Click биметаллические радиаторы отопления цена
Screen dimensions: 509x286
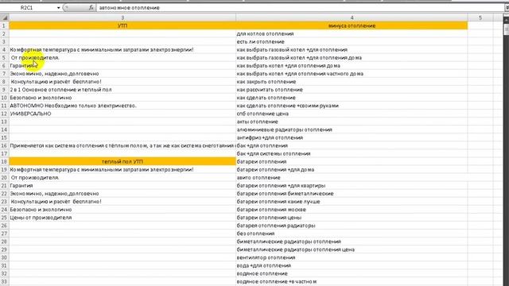point(352,249)
